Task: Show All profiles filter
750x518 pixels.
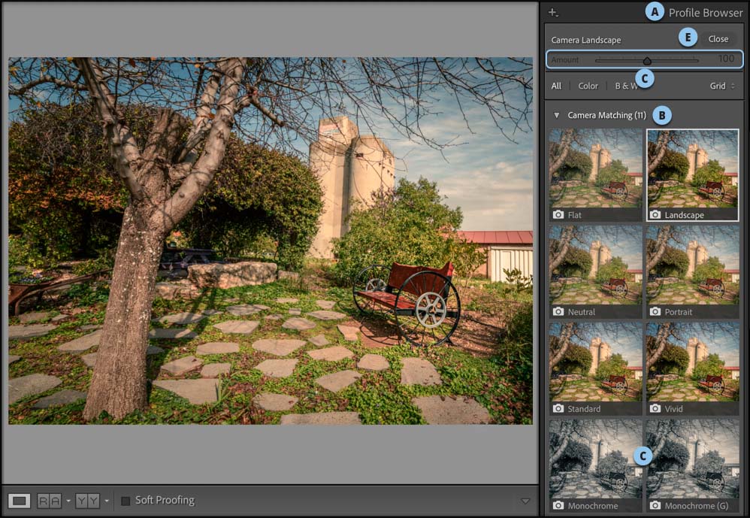Action: [556, 86]
